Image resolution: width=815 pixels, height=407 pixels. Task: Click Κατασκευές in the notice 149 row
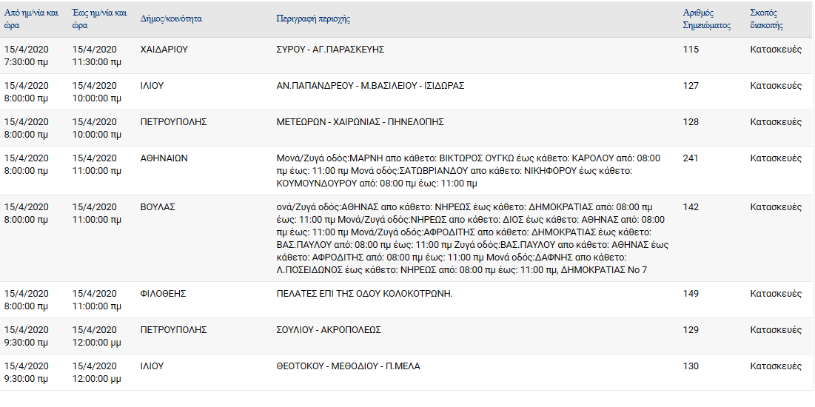tap(776, 295)
